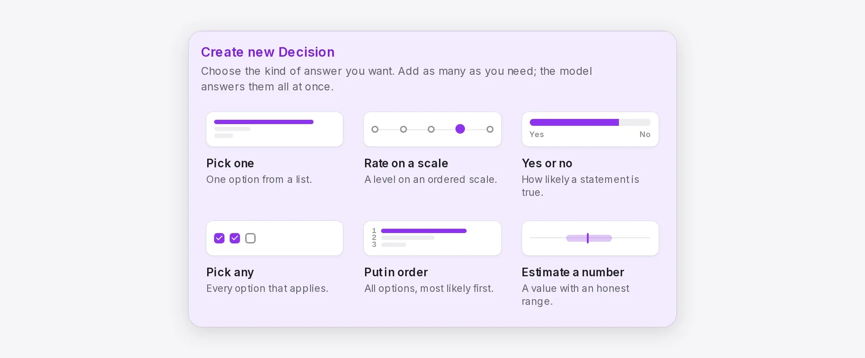Click the Estimate a number range marker
865x358 pixels.
pos(588,238)
